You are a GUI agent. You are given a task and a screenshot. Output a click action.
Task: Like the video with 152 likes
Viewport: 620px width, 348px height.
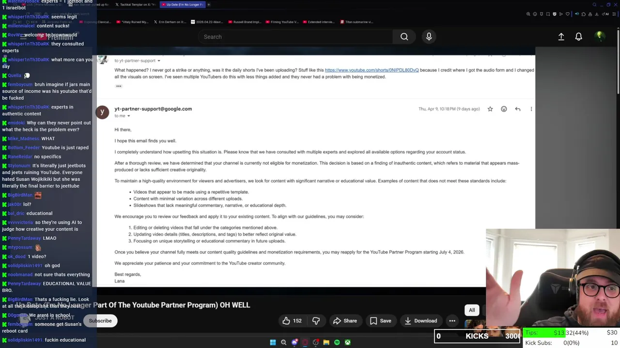tap(292, 320)
